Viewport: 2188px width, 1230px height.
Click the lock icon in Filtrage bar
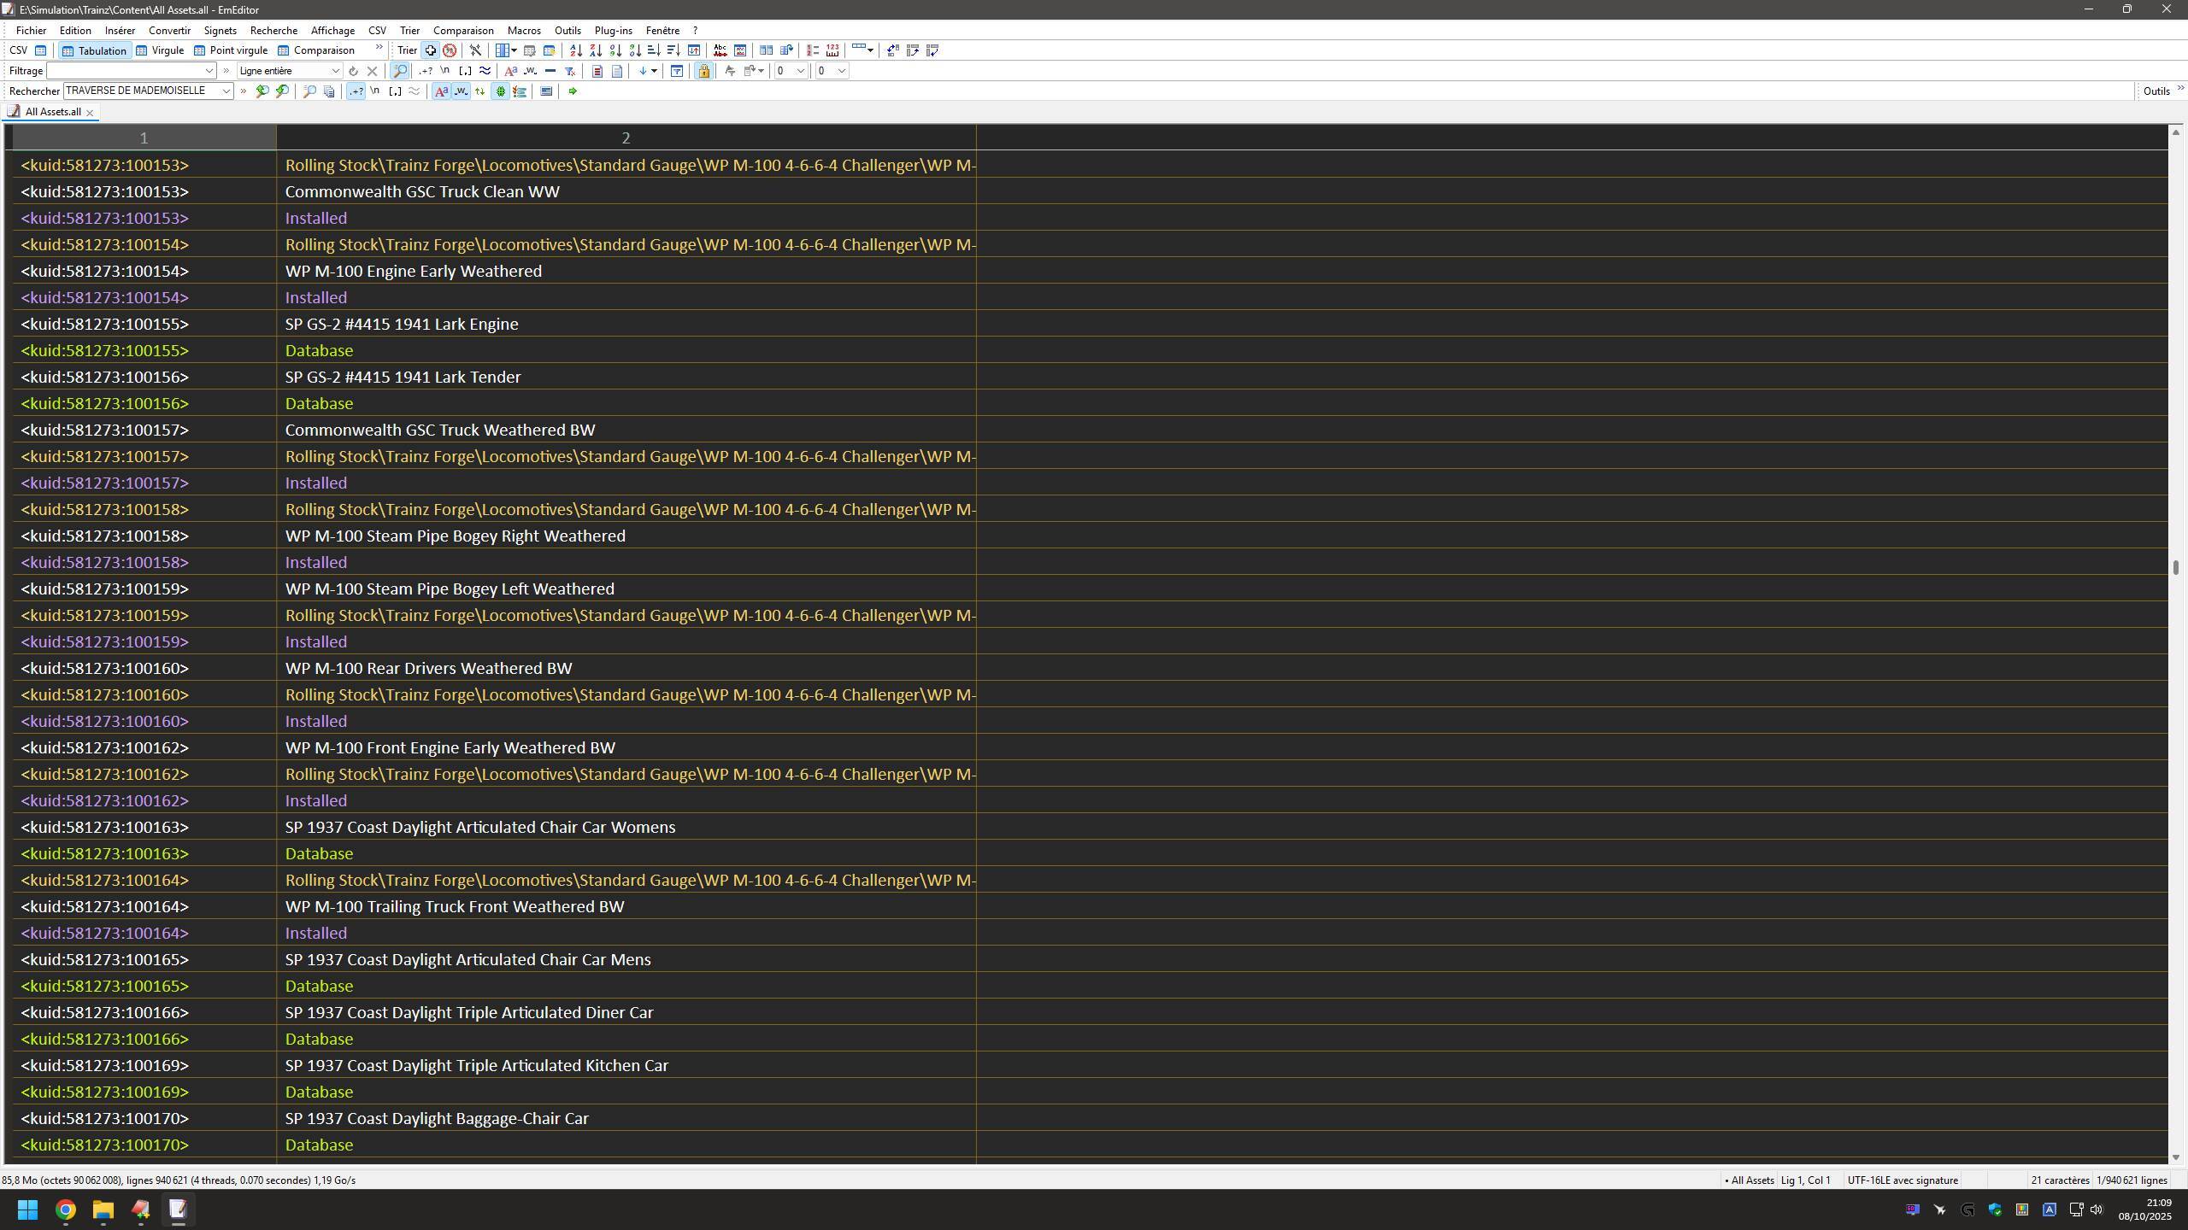[703, 71]
